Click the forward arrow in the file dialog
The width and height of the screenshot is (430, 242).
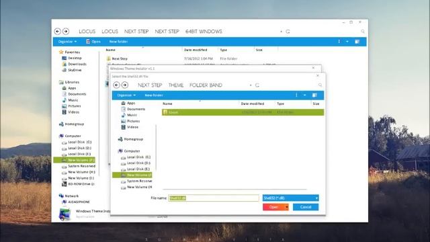(x=125, y=85)
